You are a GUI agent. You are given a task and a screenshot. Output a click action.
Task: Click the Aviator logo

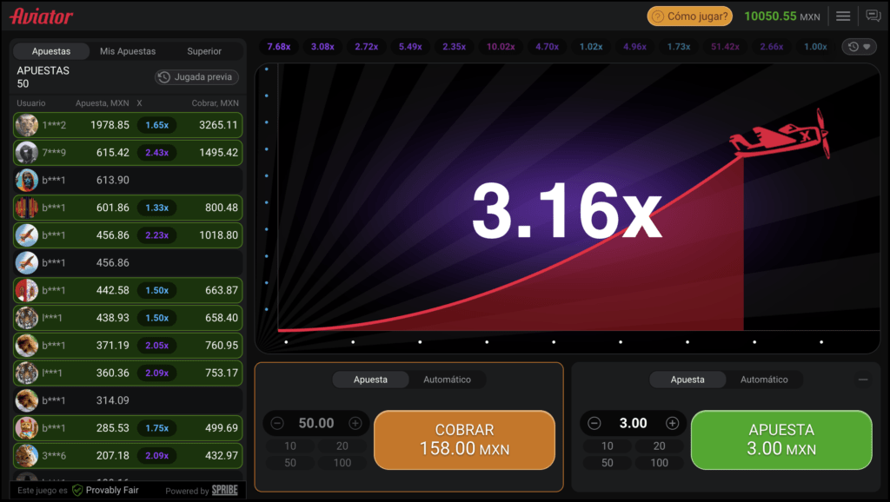[42, 17]
